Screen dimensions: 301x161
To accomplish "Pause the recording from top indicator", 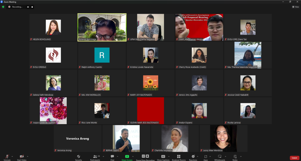I will pyautogui.click(x=28, y=7).
